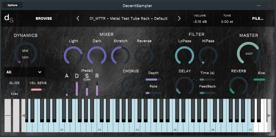The image size is (276, 137).
Task: Click the tune value 0.00 st
Action: 227,22
